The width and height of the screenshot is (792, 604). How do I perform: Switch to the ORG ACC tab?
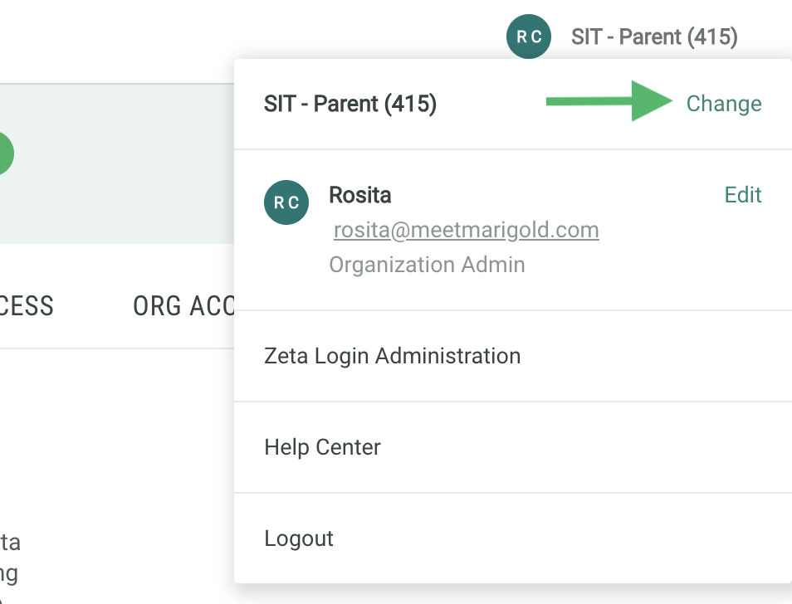tap(183, 305)
